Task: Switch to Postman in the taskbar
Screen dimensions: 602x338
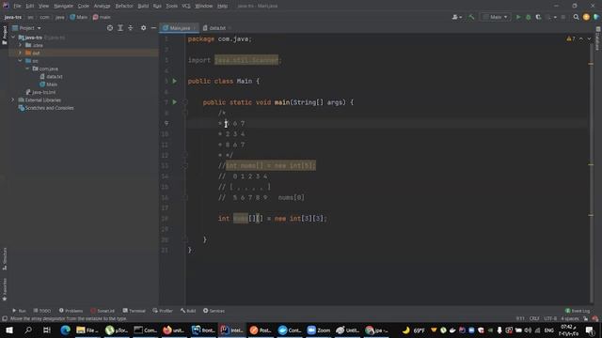Action: point(261,330)
